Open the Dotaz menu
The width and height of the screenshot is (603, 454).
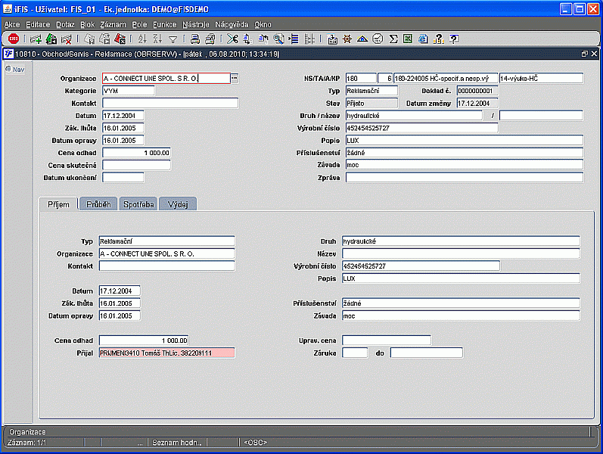point(65,25)
